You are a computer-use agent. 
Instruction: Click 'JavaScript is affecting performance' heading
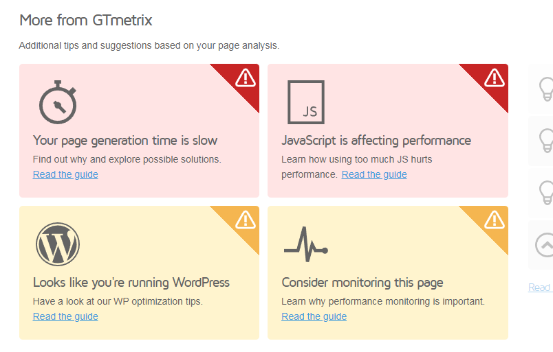pyautogui.click(x=376, y=141)
